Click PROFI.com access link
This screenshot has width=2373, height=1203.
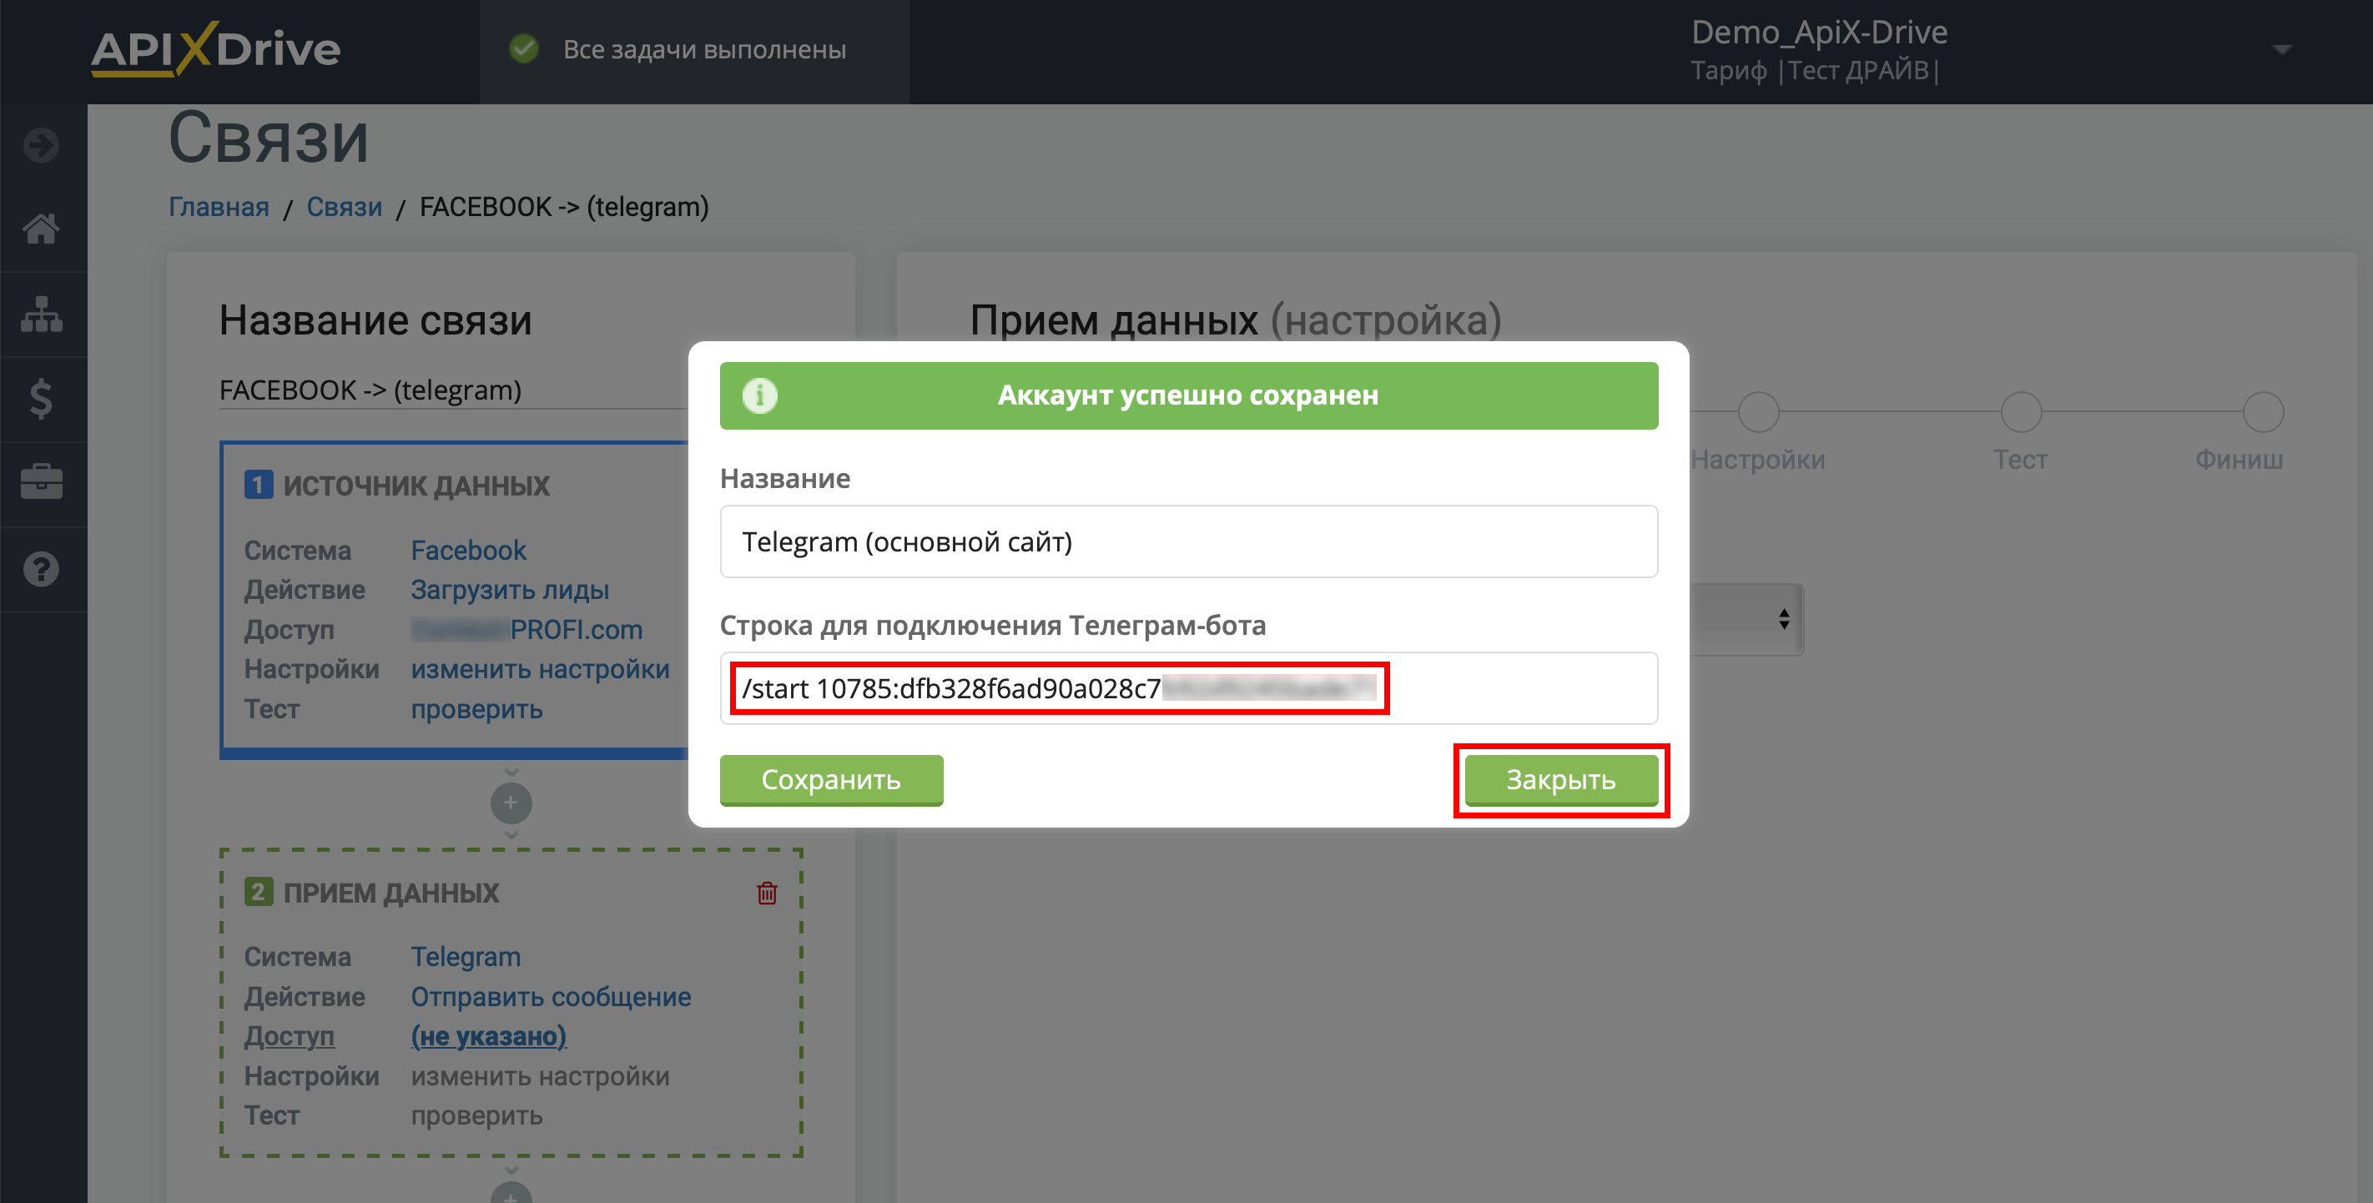click(526, 630)
